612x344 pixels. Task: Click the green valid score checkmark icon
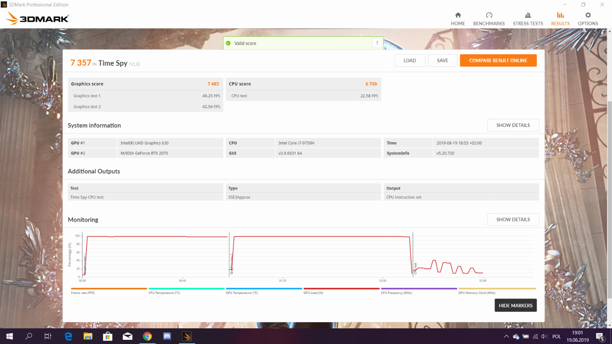228,43
